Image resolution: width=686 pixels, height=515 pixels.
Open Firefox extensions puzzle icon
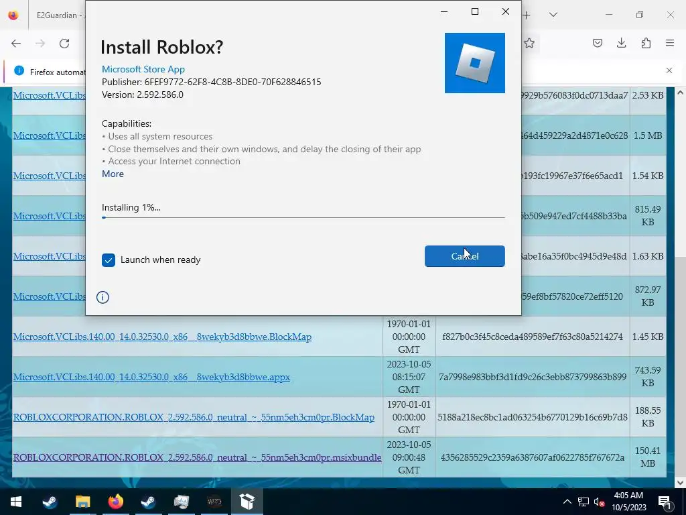(646, 43)
